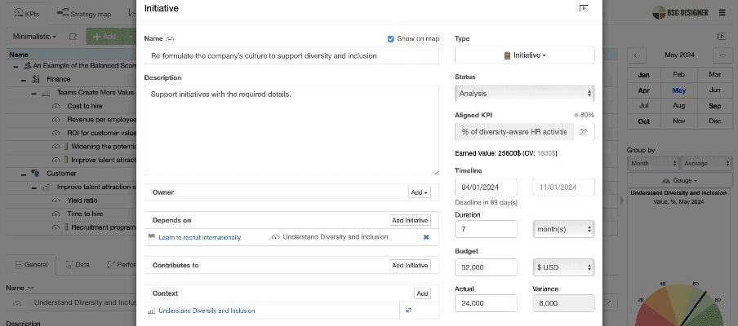The width and height of the screenshot is (738, 326).
Task: Click the unlink icon beside Aligned KPI
Action: [x=583, y=131]
